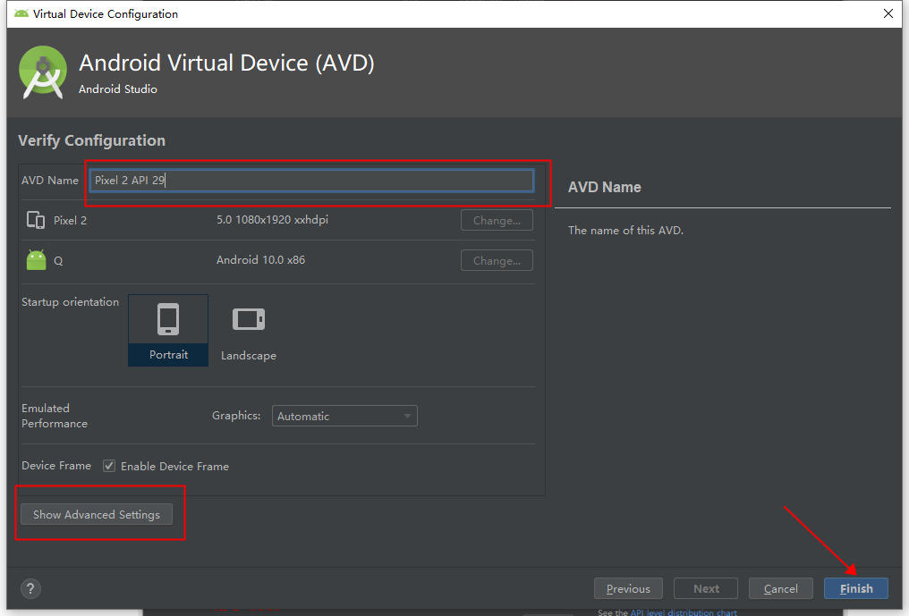Select the Landscape startup orientation
Screen dimensions: 909x616
tap(249, 330)
